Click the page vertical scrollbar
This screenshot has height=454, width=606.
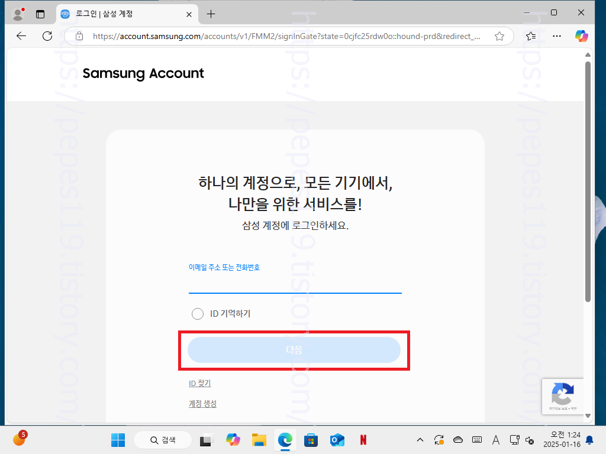[x=588, y=181]
